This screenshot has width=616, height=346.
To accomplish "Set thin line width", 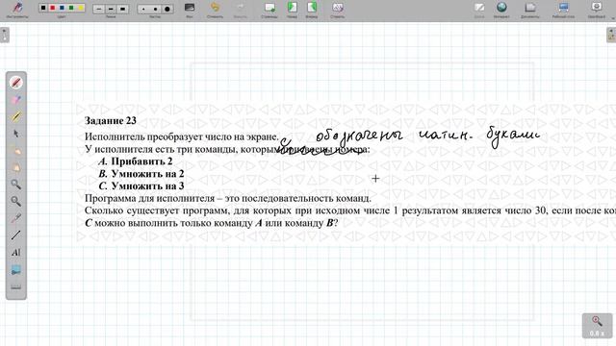I will [x=98, y=9].
